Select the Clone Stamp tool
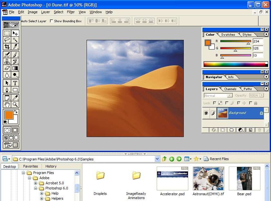Viewport: 271px width, 201px height. coord(7,61)
